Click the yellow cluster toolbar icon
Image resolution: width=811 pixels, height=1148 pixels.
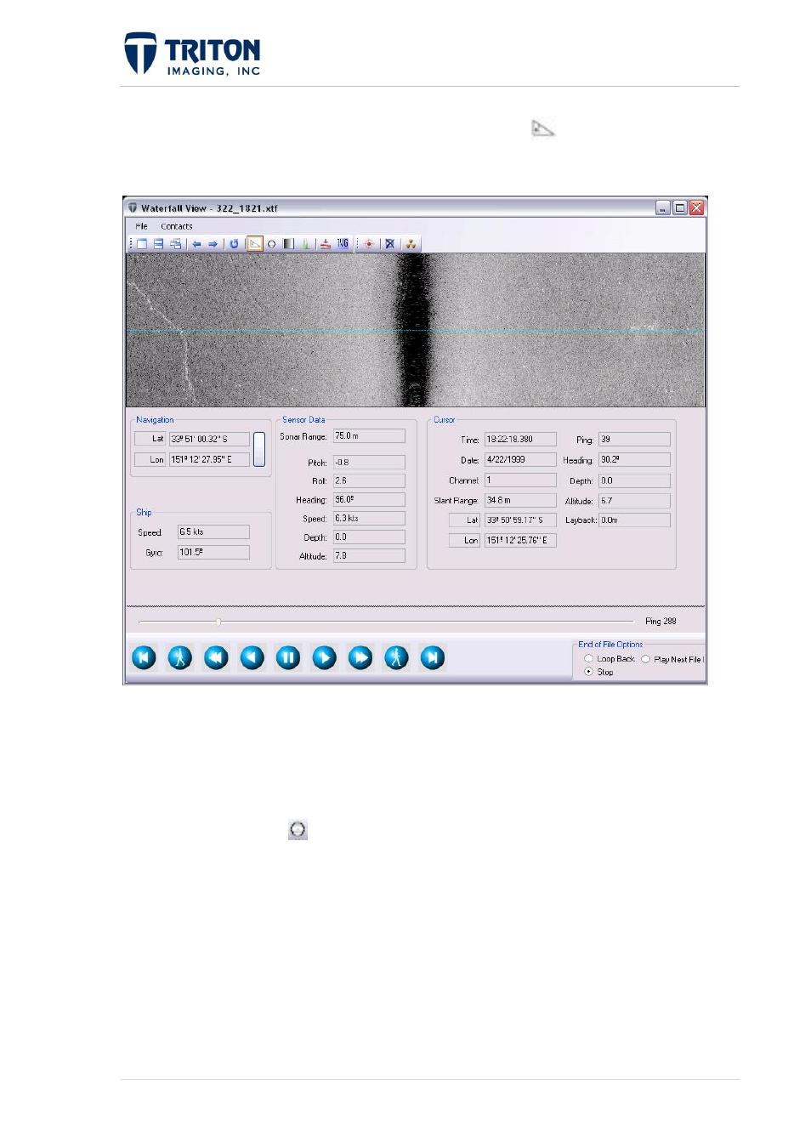point(411,244)
